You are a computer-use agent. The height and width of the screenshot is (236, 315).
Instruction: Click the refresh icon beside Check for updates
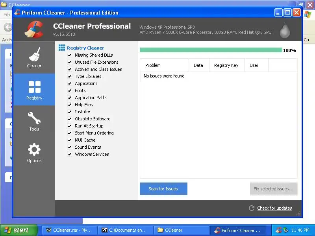pos(252,208)
